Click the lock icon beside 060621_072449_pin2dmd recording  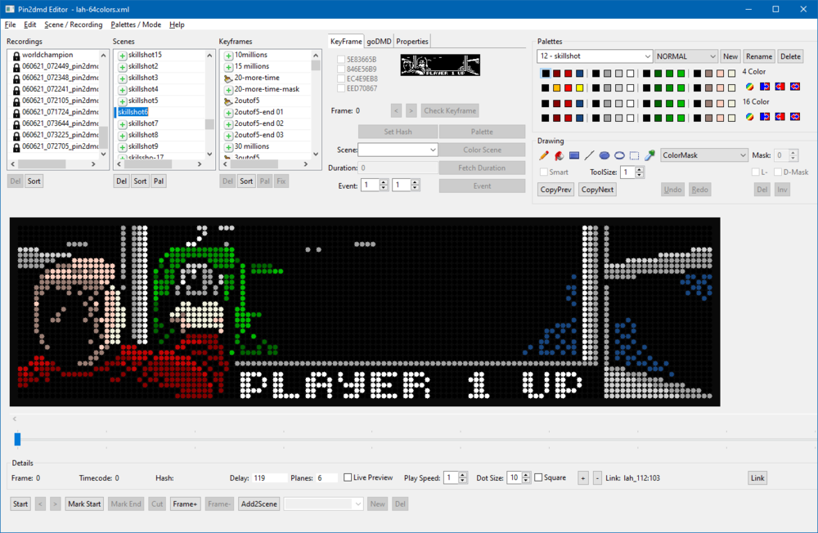(16, 67)
